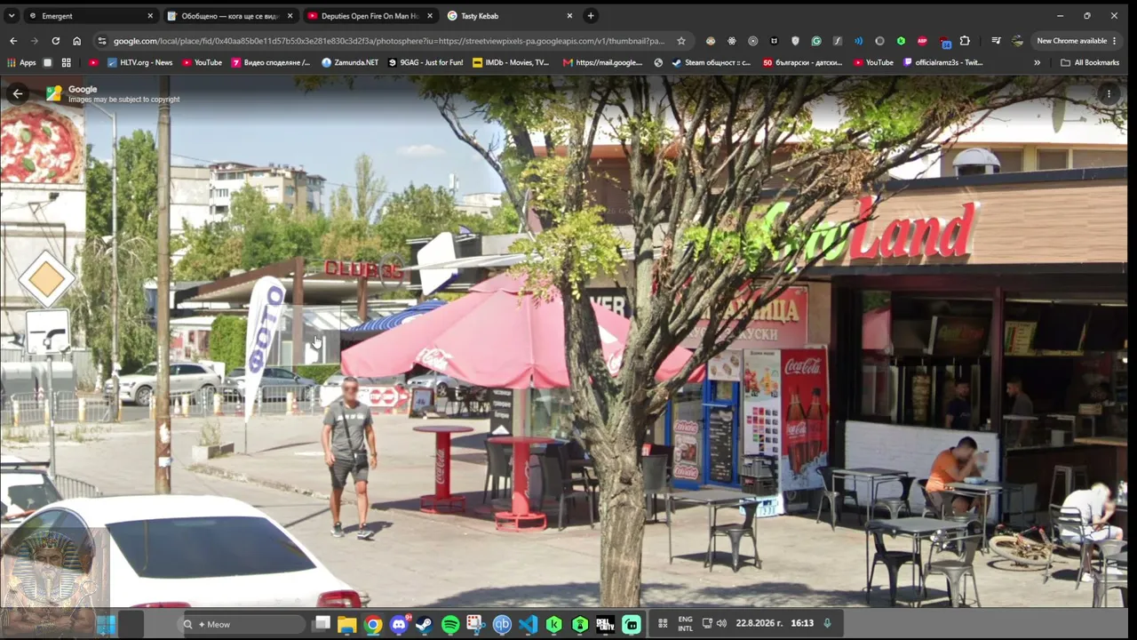The height and width of the screenshot is (640, 1137).
Task: Open the Zamunda.NET bookmark
Action: tap(350, 63)
